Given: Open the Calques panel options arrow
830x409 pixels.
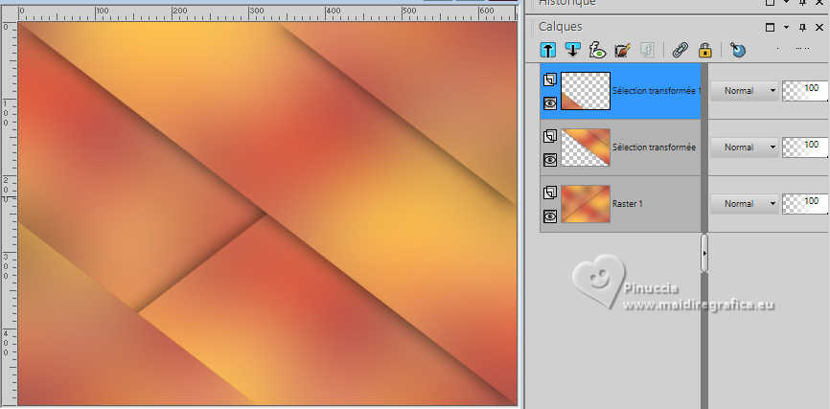Looking at the screenshot, I should pyautogui.click(x=787, y=27).
